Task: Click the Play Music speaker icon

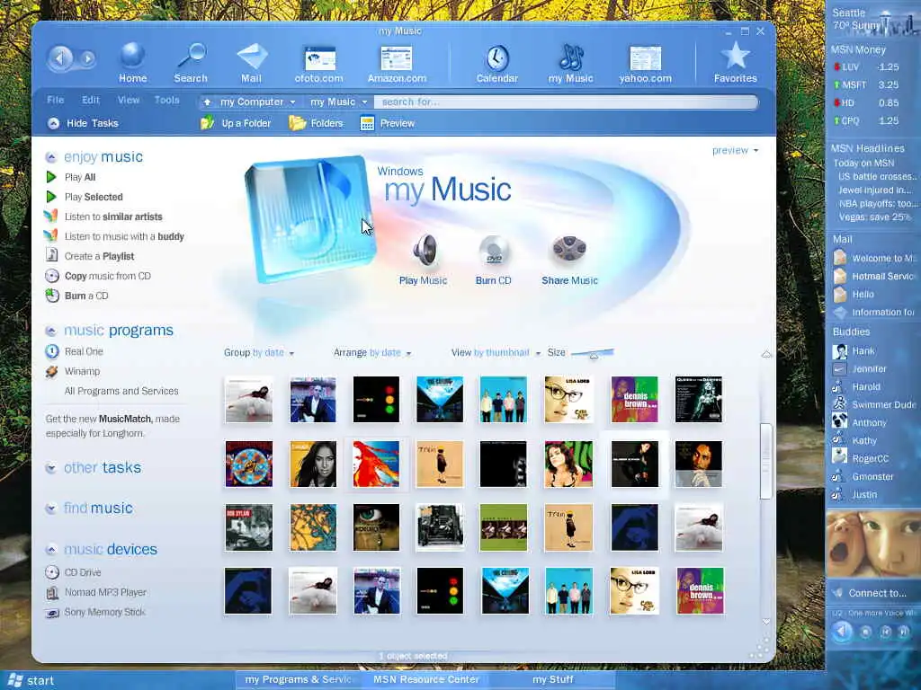Action: pyautogui.click(x=425, y=251)
